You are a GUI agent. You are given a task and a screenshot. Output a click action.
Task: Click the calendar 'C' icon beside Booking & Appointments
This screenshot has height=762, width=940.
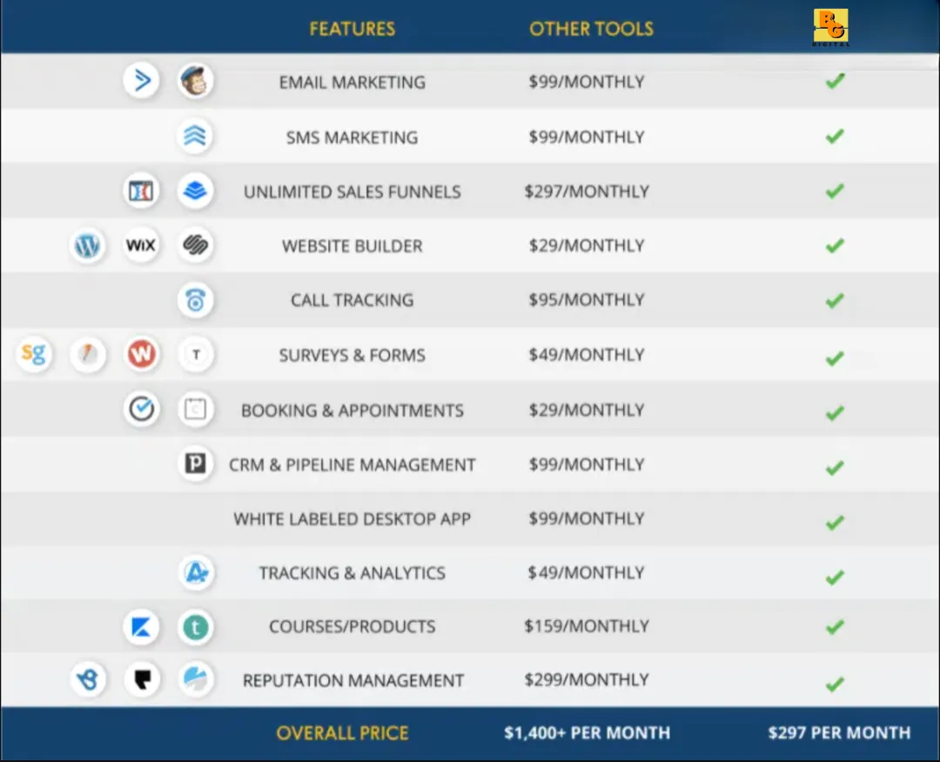pyautogui.click(x=196, y=409)
